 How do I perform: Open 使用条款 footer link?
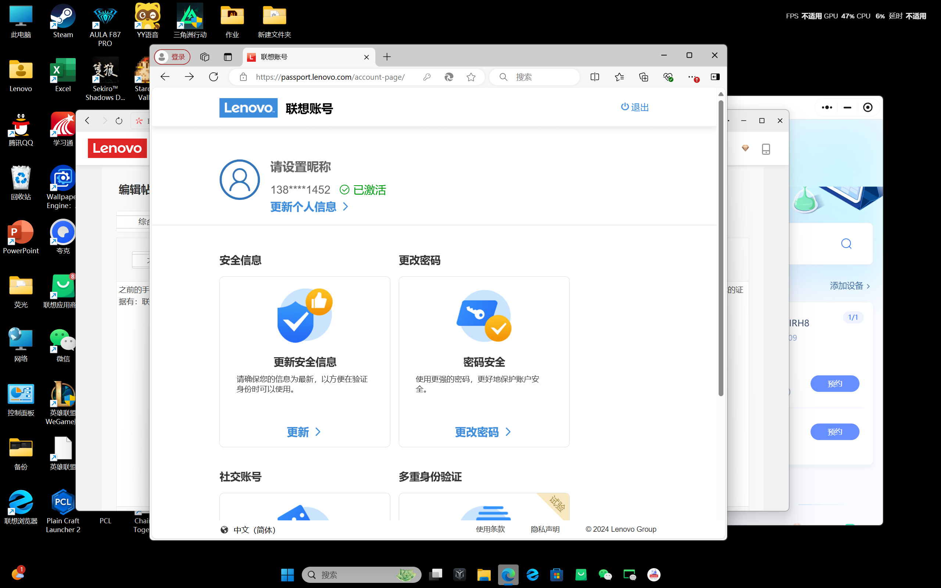tap(490, 529)
